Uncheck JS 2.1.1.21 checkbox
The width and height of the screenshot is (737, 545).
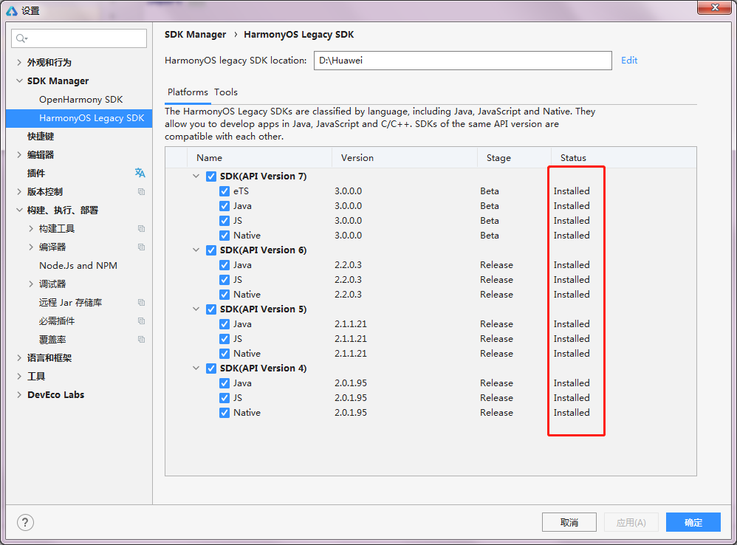point(224,339)
